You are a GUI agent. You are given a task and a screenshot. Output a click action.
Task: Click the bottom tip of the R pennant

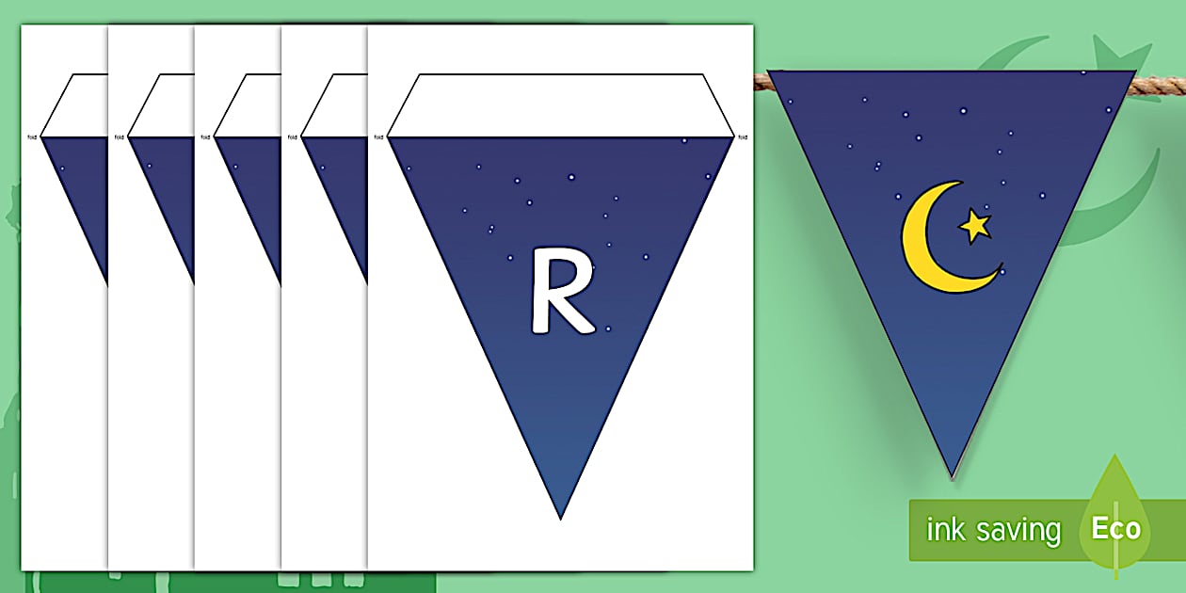click(x=561, y=513)
